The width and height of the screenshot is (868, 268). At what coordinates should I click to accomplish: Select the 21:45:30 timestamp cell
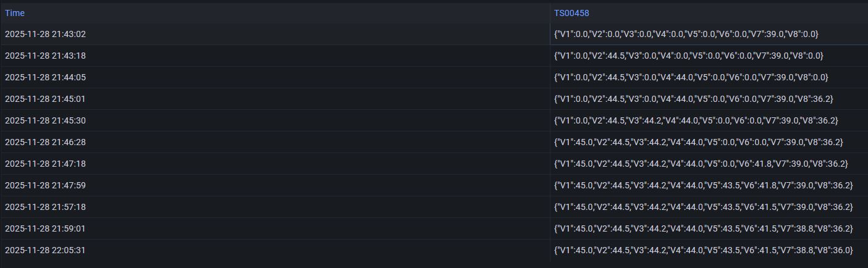coord(45,121)
